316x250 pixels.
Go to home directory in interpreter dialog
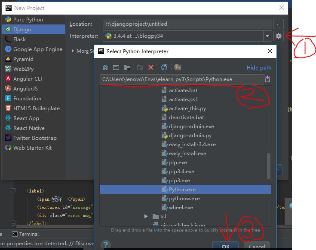pyautogui.click(x=105, y=67)
